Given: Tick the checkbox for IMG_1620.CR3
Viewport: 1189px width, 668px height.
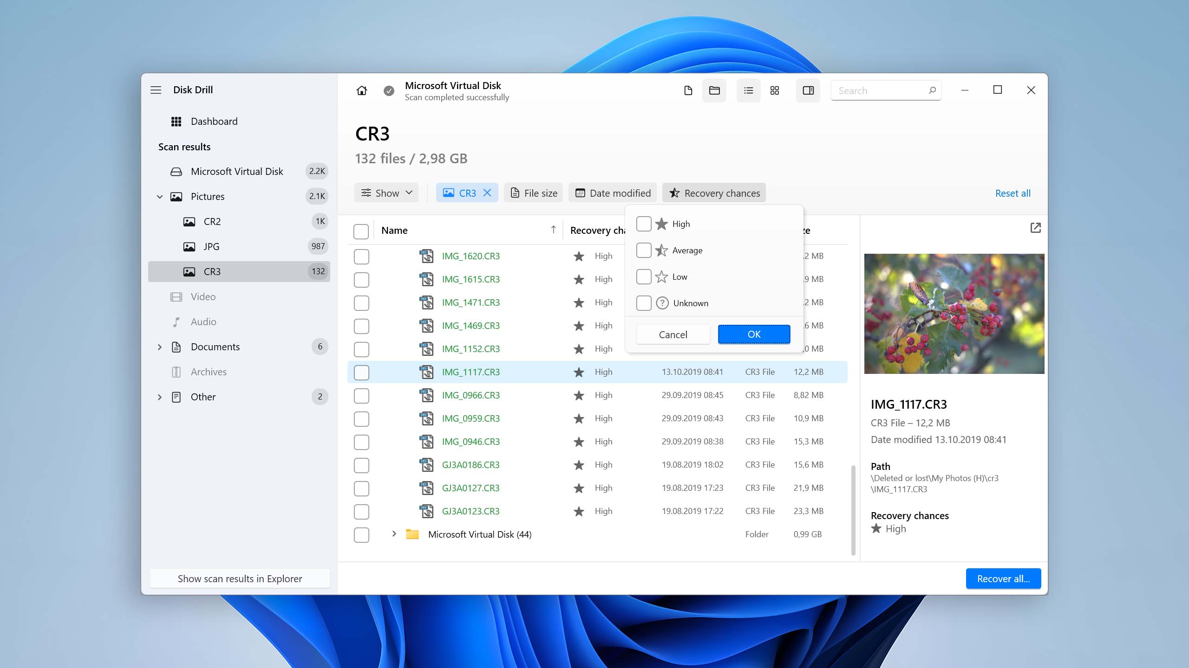Looking at the screenshot, I should click(x=361, y=257).
